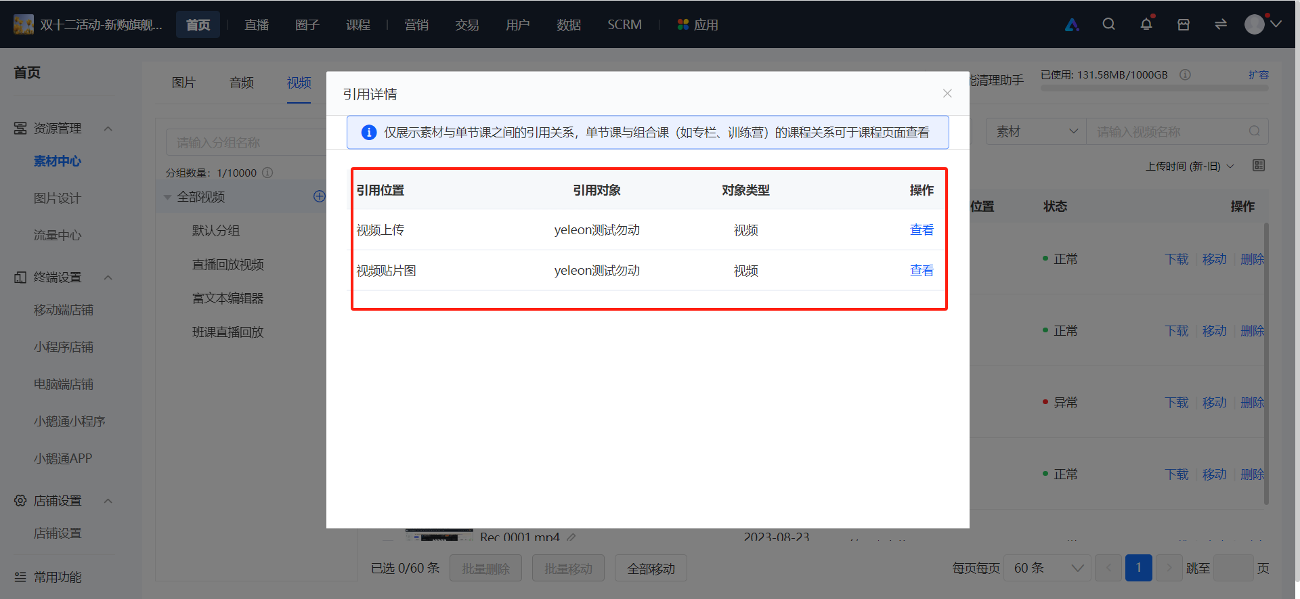Switch to list layout view icon
Image resolution: width=1300 pixels, height=599 pixels.
1259,166
